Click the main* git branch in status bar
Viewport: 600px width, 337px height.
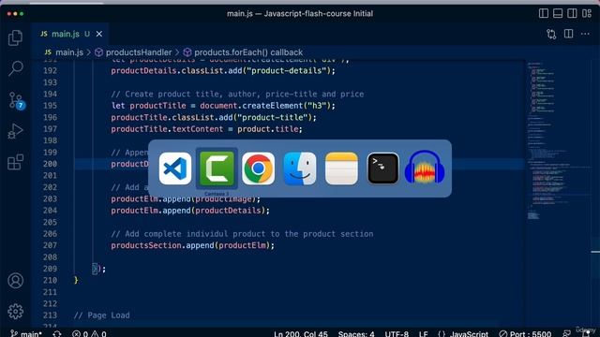point(26,333)
